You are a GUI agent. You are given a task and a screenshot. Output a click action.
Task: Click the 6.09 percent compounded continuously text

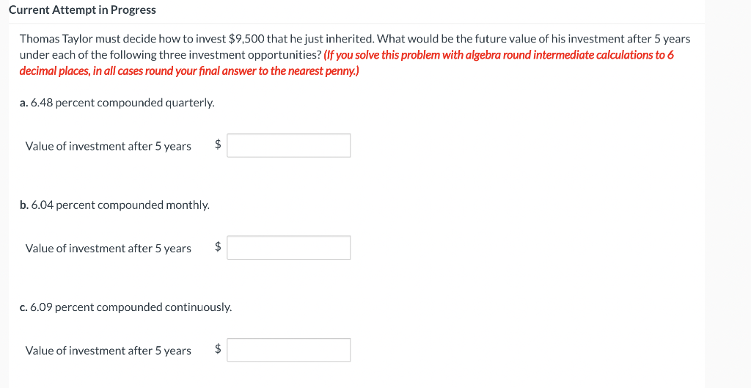(x=131, y=307)
